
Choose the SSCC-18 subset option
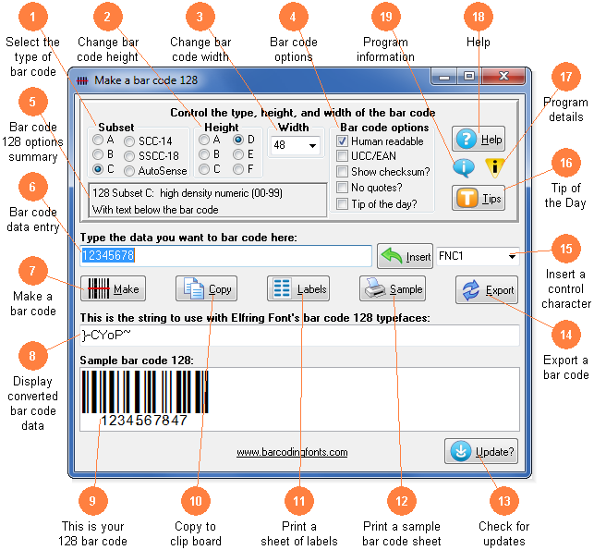[x=129, y=156]
